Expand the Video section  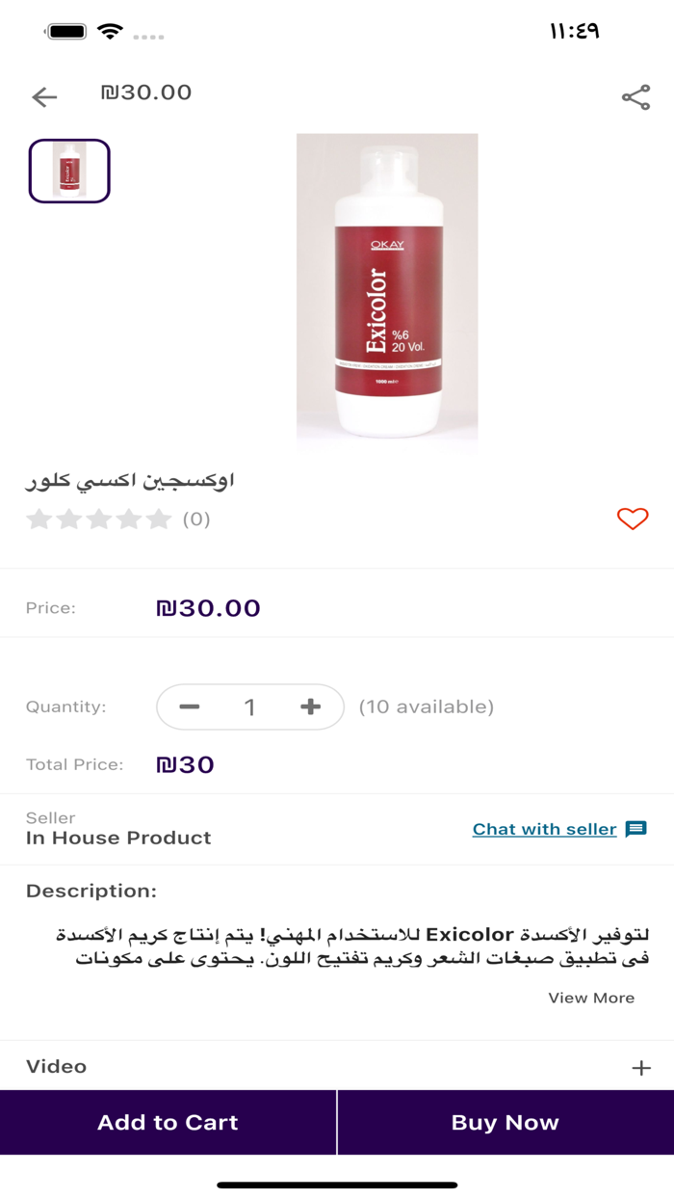[641, 1066]
